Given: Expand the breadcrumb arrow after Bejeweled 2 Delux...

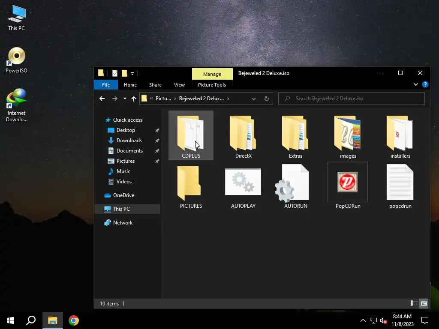Looking at the screenshot, I should coord(228,99).
